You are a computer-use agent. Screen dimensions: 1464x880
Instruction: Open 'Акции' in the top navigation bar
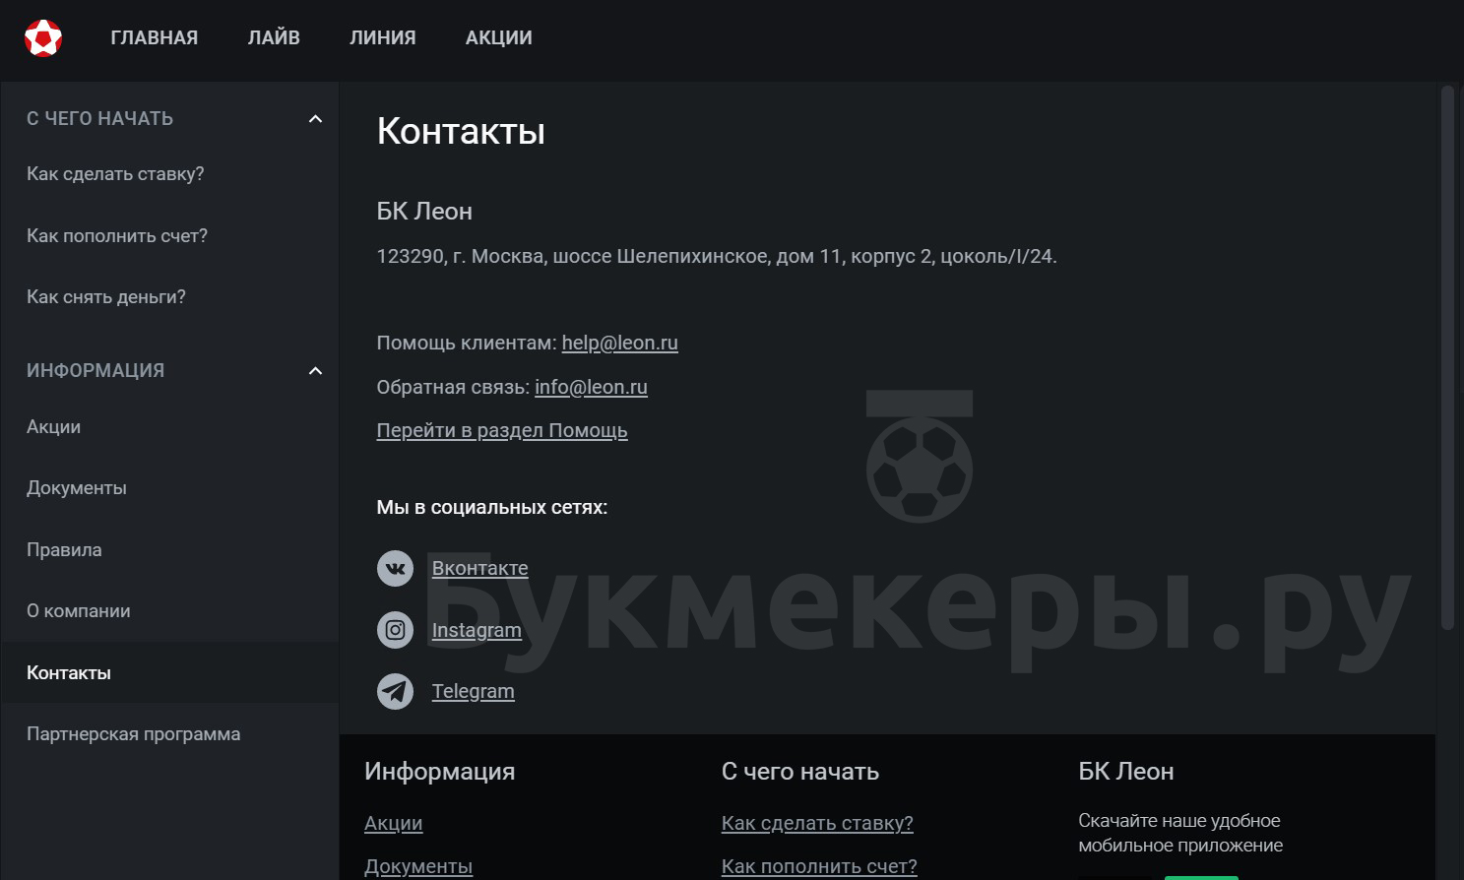[x=498, y=37]
